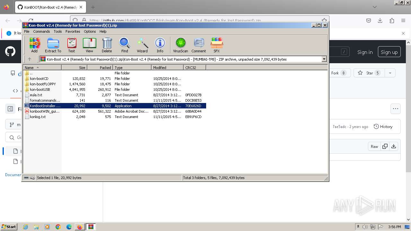Viewport: 411px width, 231px height.
Task: Select the kon-bootCD folder
Action: pos(115,79)
